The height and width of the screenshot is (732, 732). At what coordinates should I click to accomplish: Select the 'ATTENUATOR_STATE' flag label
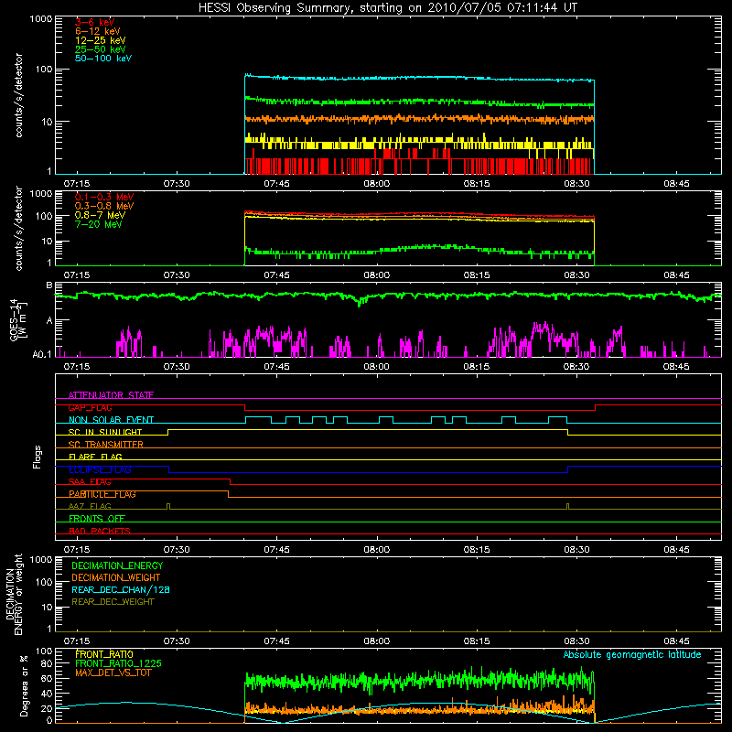pos(111,395)
